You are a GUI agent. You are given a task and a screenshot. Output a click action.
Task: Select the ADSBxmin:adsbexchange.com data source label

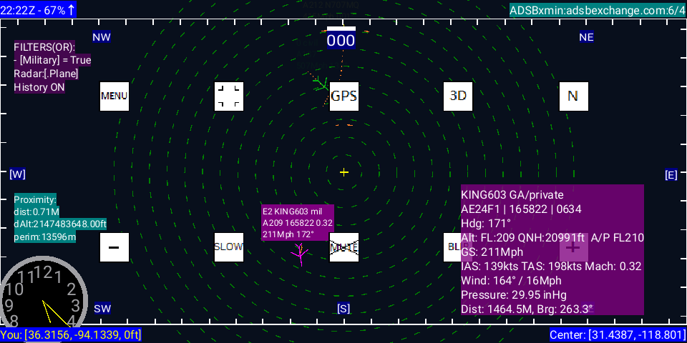[596, 10]
